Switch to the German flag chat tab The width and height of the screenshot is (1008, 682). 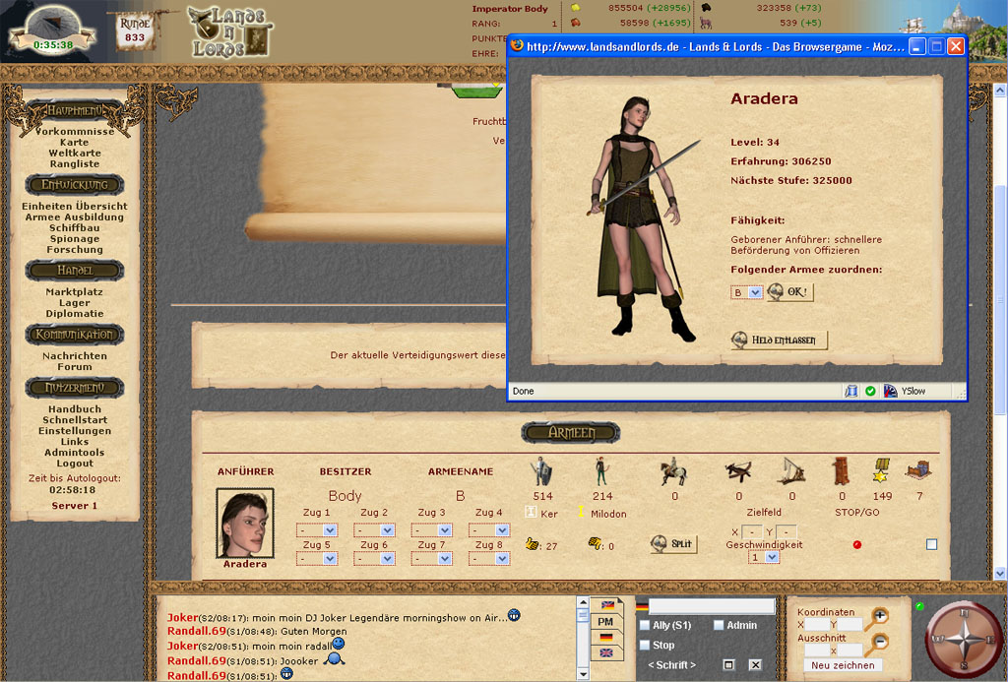tap(605, 637)
